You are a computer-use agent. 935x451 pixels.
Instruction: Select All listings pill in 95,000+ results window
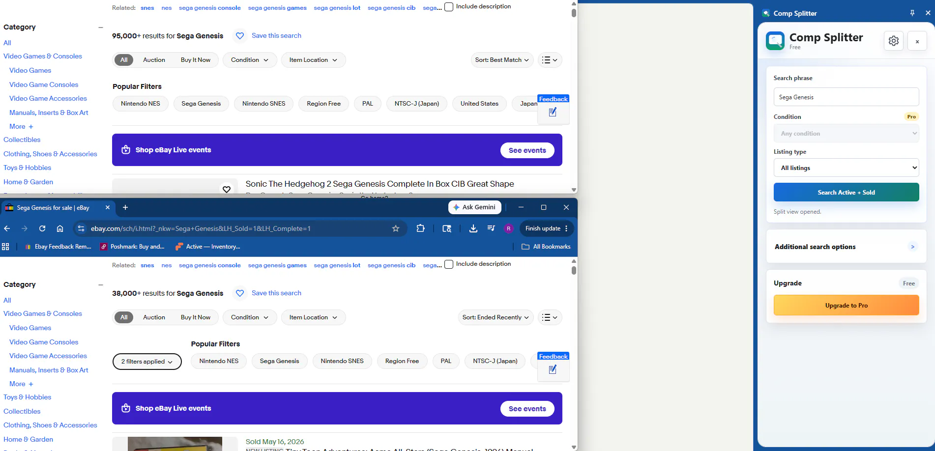(x=124, y=60)
